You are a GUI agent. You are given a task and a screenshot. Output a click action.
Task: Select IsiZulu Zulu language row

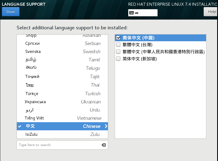click(x=62, y=134)
